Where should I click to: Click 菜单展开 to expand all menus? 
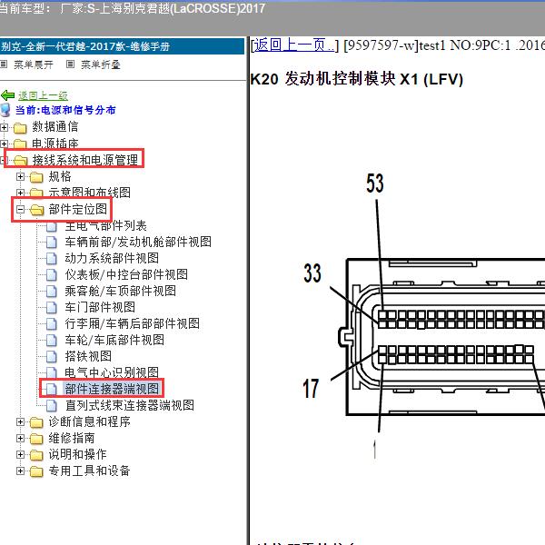click(x=34, y=64)
